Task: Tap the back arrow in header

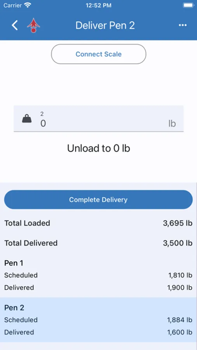Action: coord(15,25)
